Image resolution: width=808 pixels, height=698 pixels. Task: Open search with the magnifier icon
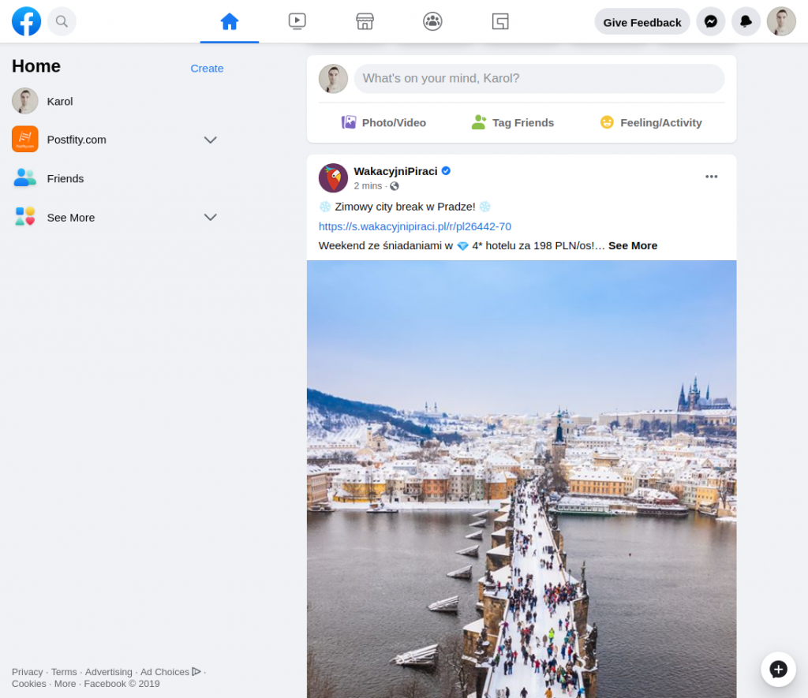point(62,21)
